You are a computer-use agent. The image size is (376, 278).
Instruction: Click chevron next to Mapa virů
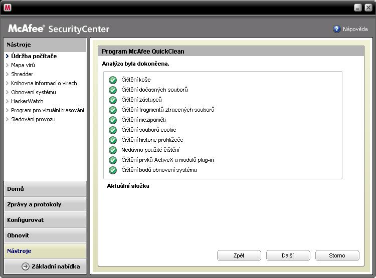click(7, 65)
